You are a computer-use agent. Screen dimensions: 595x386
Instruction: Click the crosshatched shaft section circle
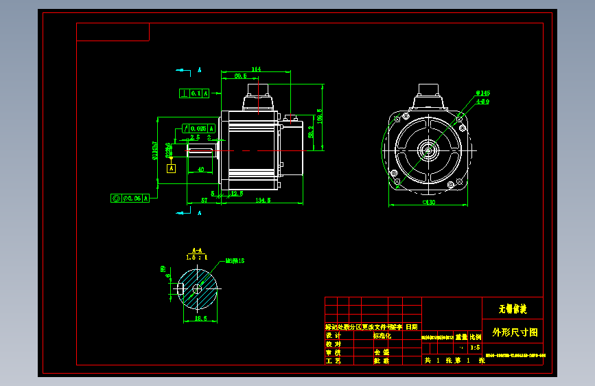point(198,289)
